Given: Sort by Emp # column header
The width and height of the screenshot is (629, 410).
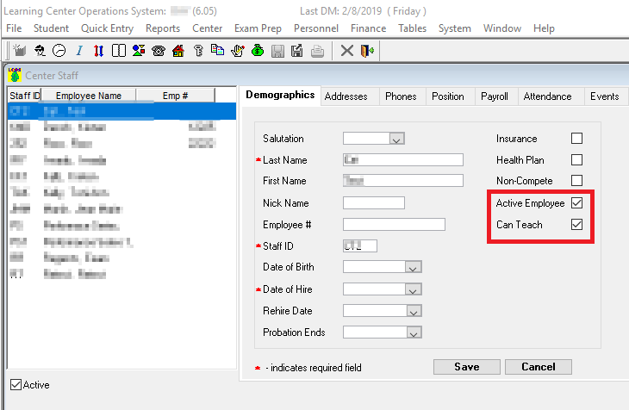Looking at the screenshot, I should (x=175, y=96).
